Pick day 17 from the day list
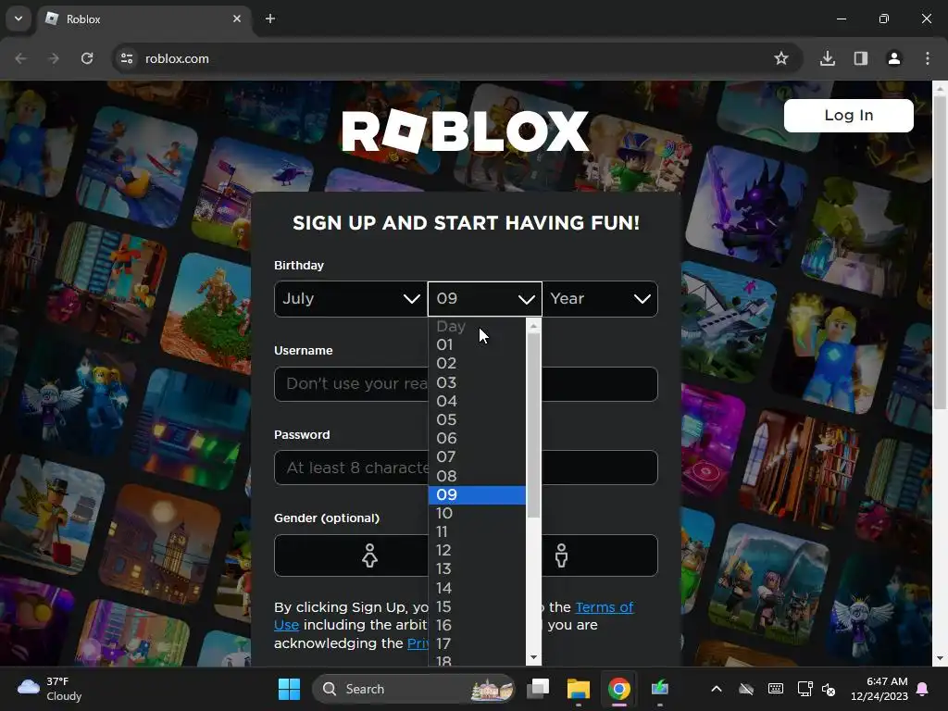The image size is (948, 711). 477,644
